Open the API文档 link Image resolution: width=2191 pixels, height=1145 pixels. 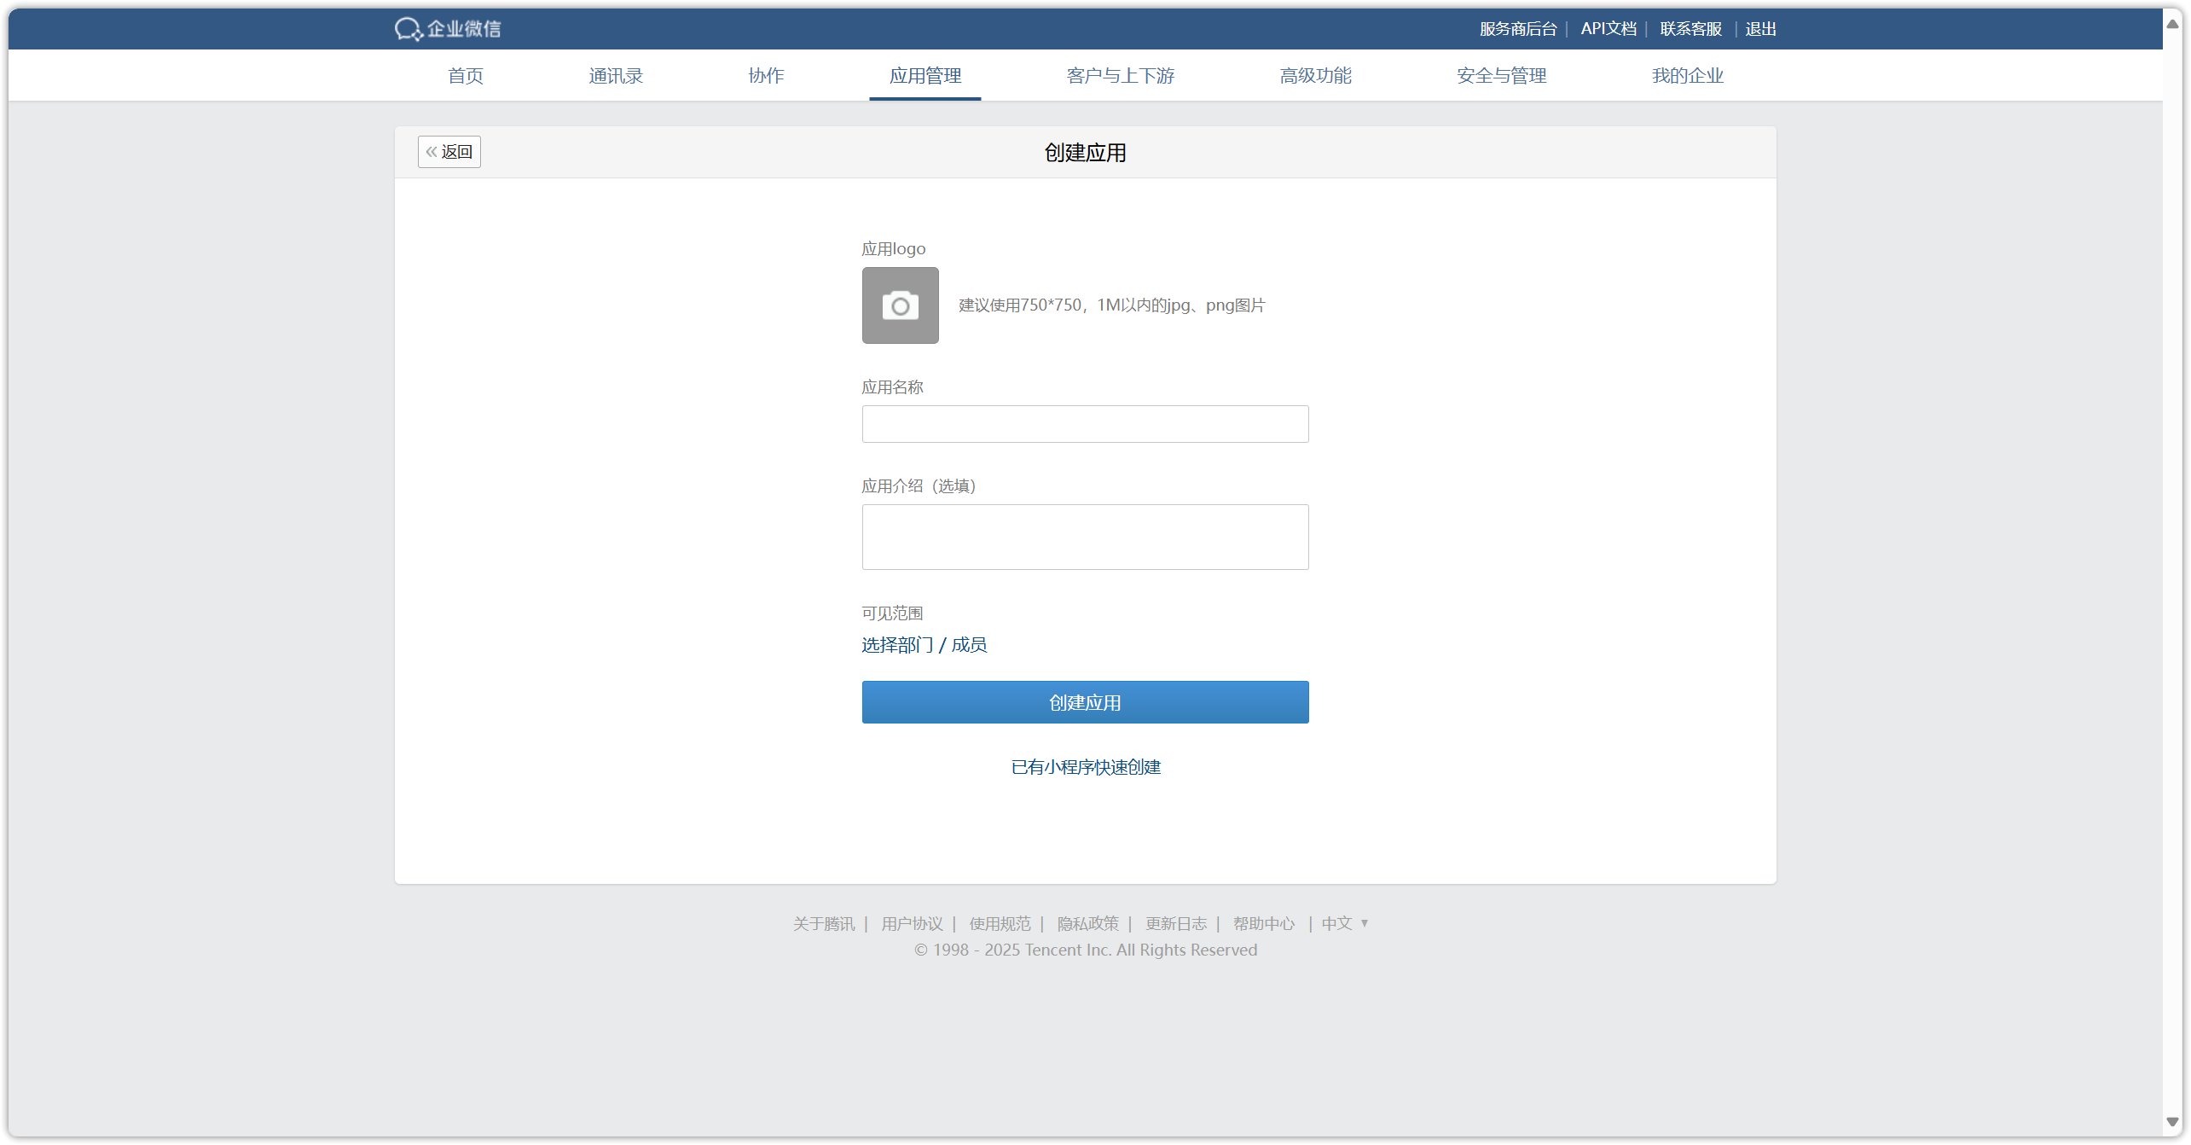pos(1608,29)
